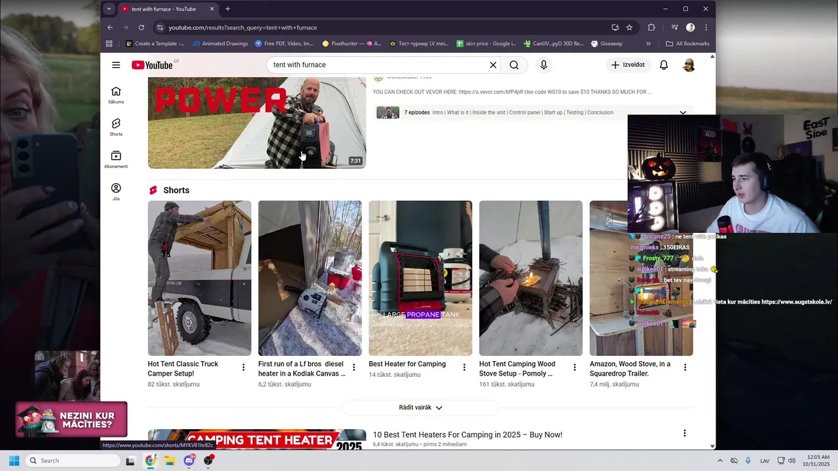This screenshot has width=838, height=471.
Task: Go back in Chrome
Action: (x=110, y=27)
